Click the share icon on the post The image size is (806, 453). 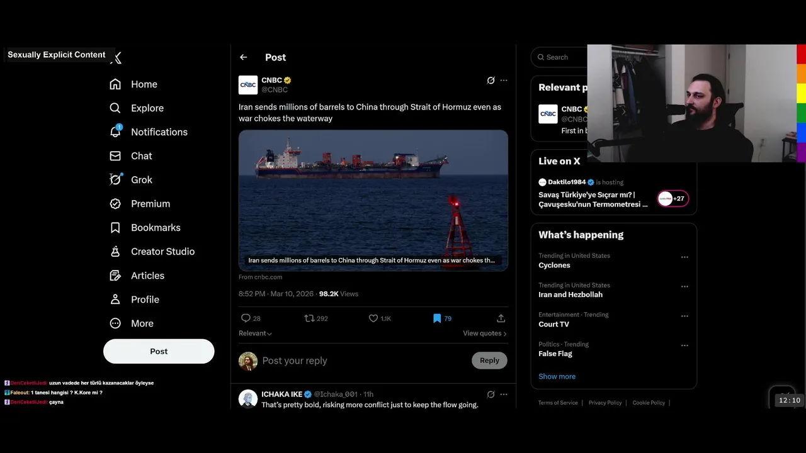point(501,318)
